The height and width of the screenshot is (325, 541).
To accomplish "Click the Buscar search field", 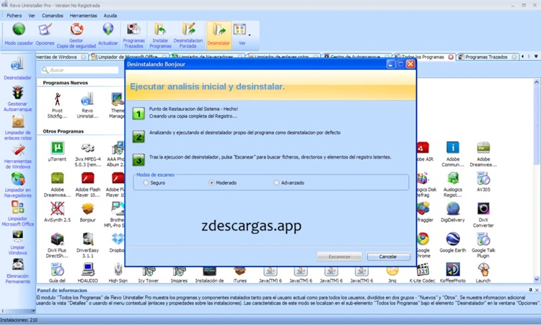I will click(x=80, y=70).
